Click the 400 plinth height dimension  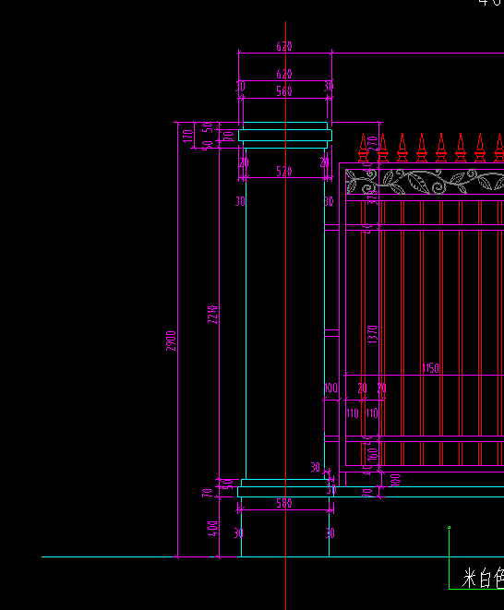pyautogui.click(x=212, y=529)
